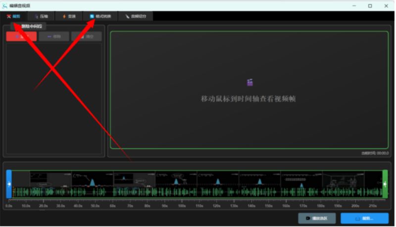Click the clapperboard icon in preview

[249, 82]
